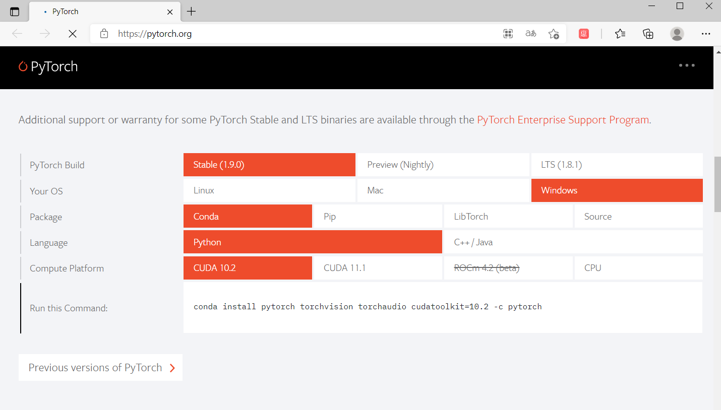Stop loading the current page
This screenshot has height=410, width=721.
coord(72,34)
